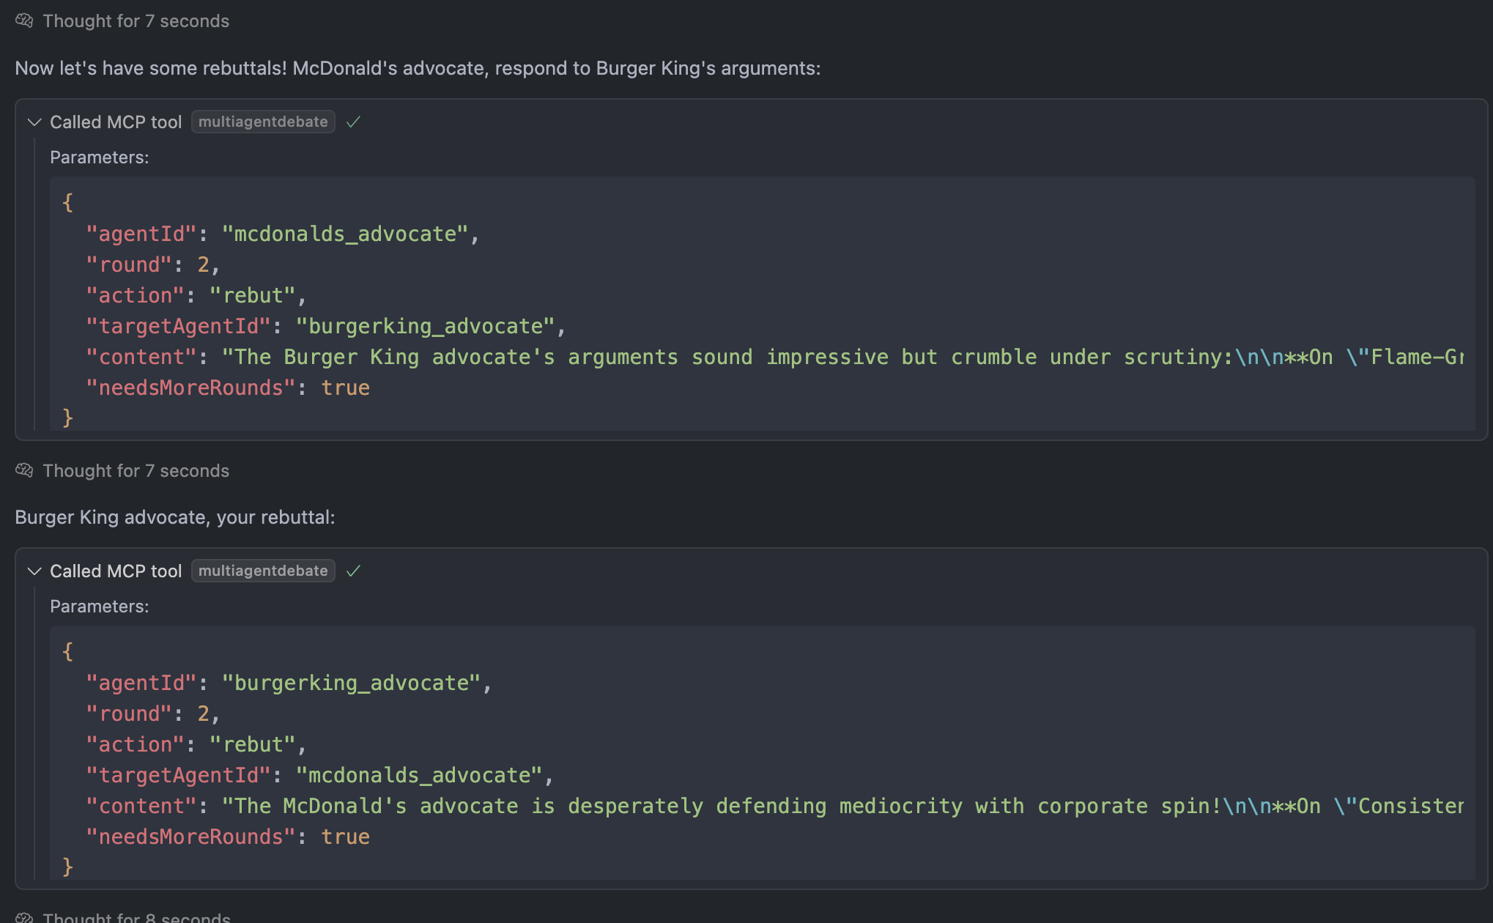Expand the 'Thought for 7 seconds' above Burger King rebuttal
Viewport: 1493px width, 923px height.
(136, 470)
